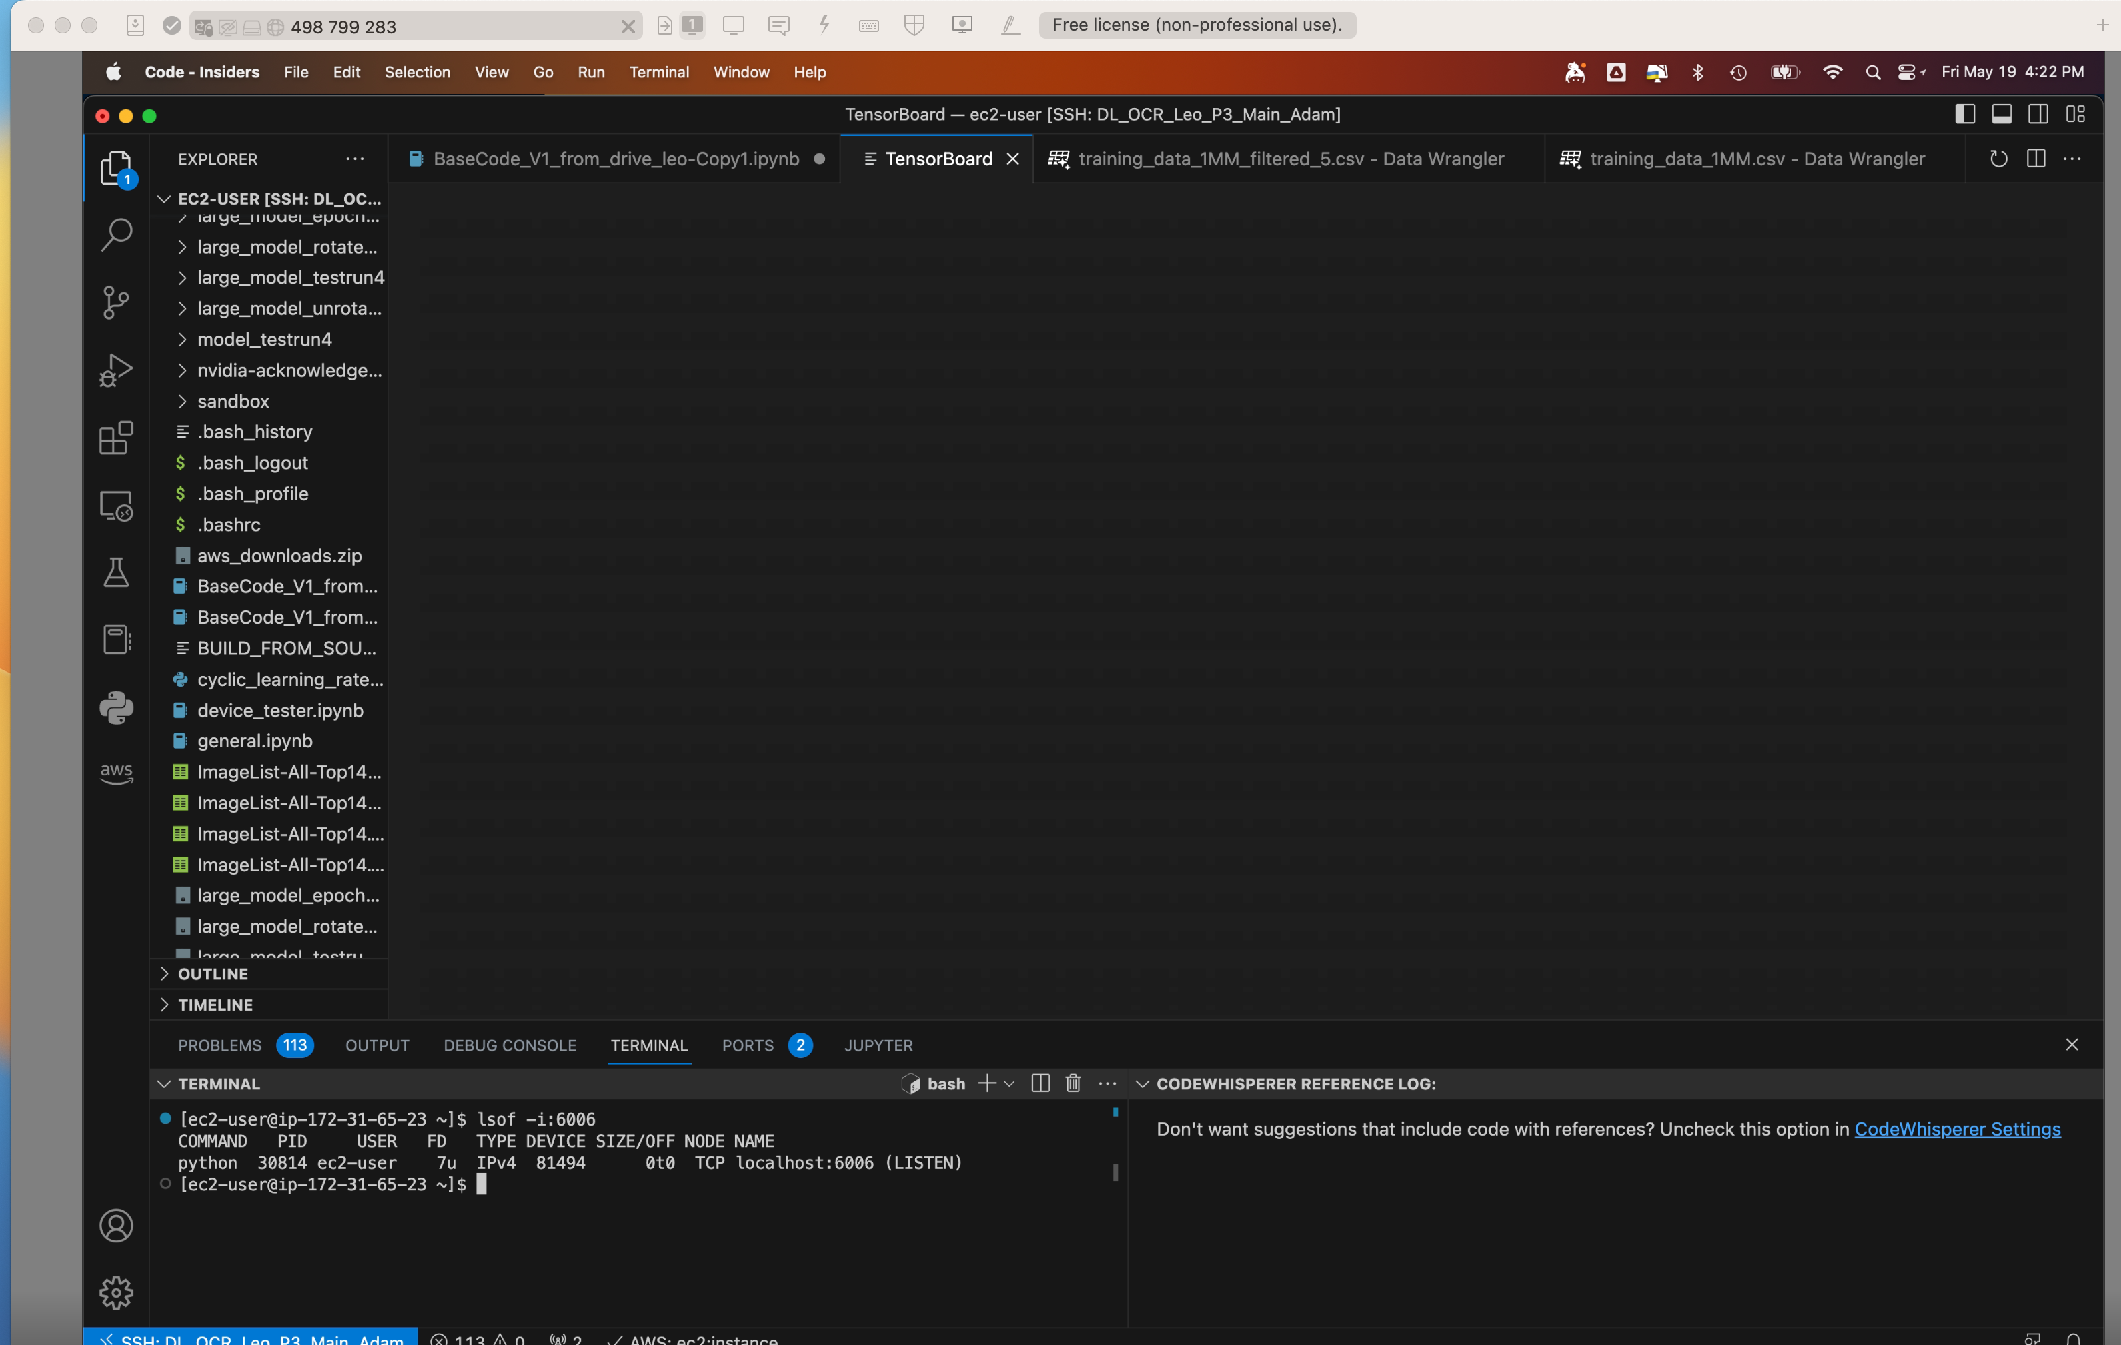Open the Run and Debug view
The image size is (2121, 1345).
point(115,370)
